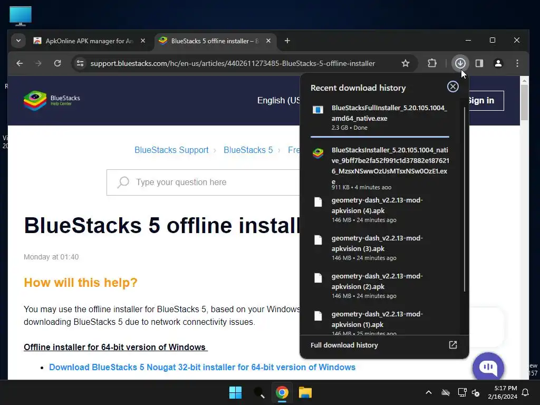Open the Chrome profile avatar icon

pos(498,63)
